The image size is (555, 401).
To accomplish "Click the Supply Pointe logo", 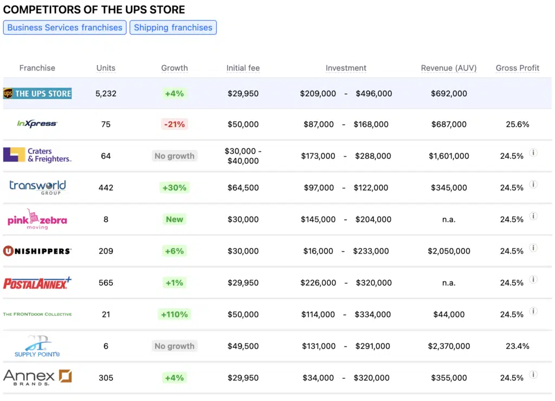I will click(x=37, y=346).
